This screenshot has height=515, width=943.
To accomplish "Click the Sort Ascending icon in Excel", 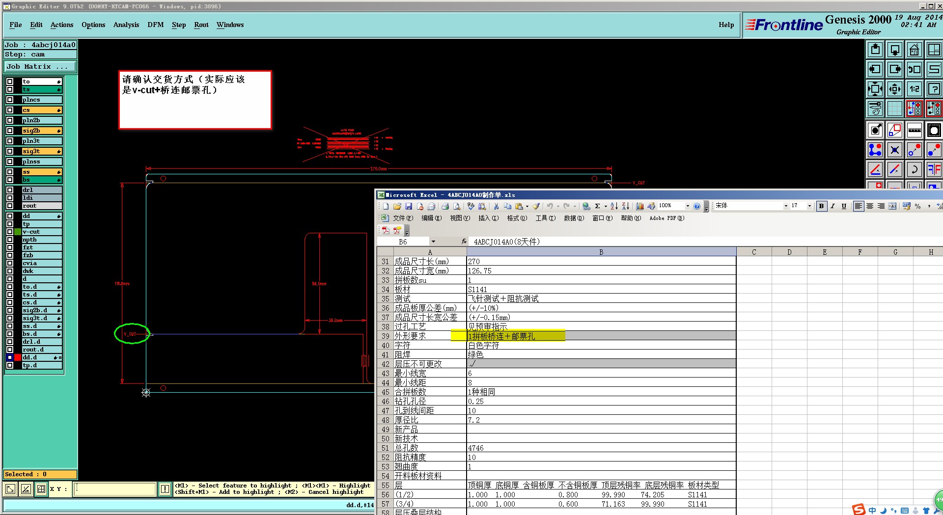I will [x=614, y=206].
